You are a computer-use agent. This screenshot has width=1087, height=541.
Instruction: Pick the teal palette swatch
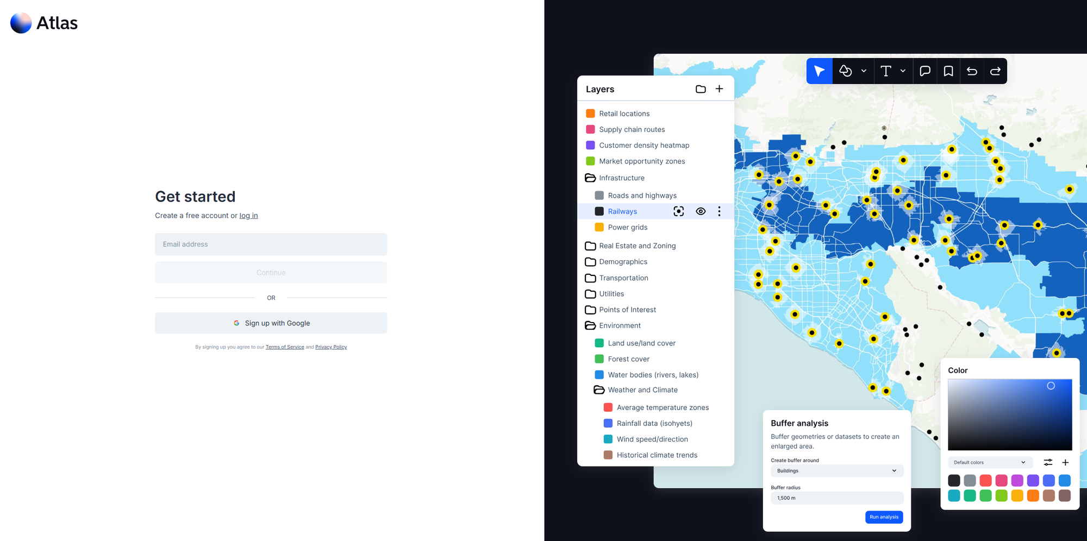click(954, 495)
